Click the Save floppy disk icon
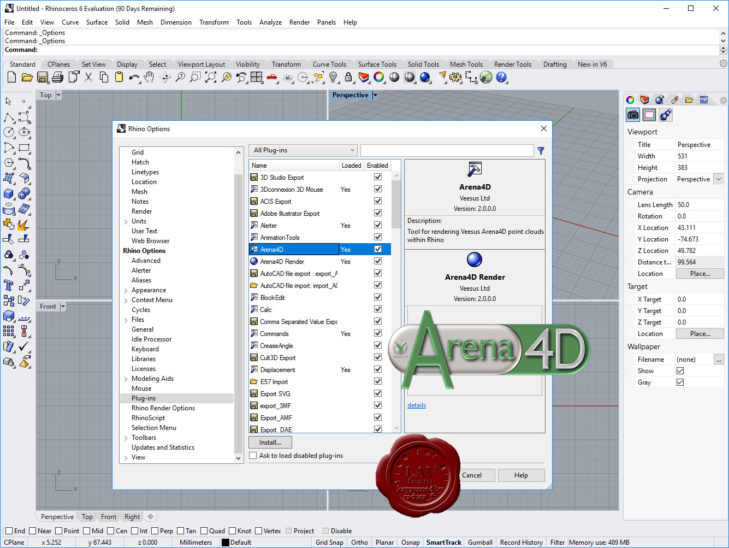729x548 pixels. (42, 78)
